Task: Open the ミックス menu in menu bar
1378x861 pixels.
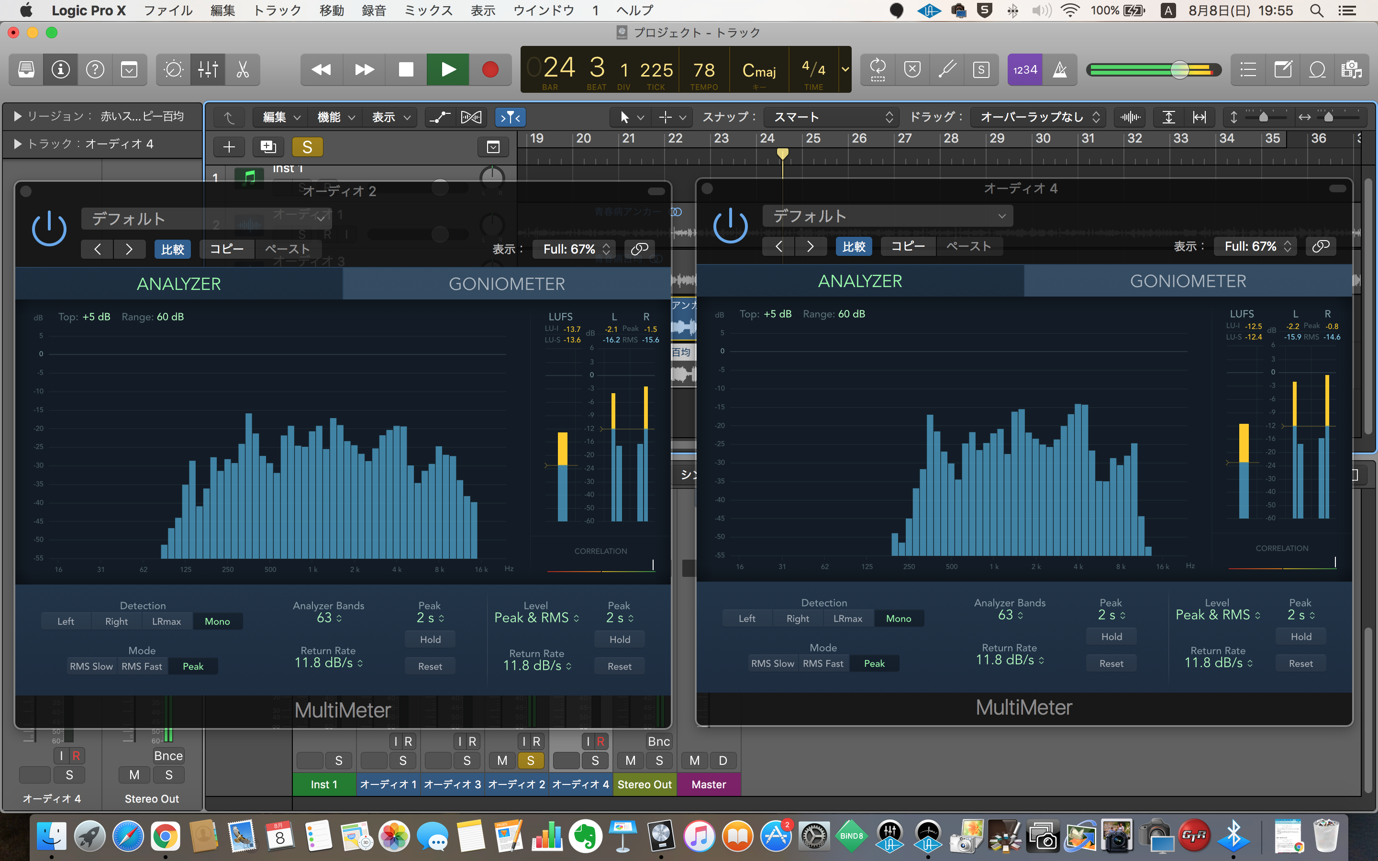Action: tap(428, 10)
